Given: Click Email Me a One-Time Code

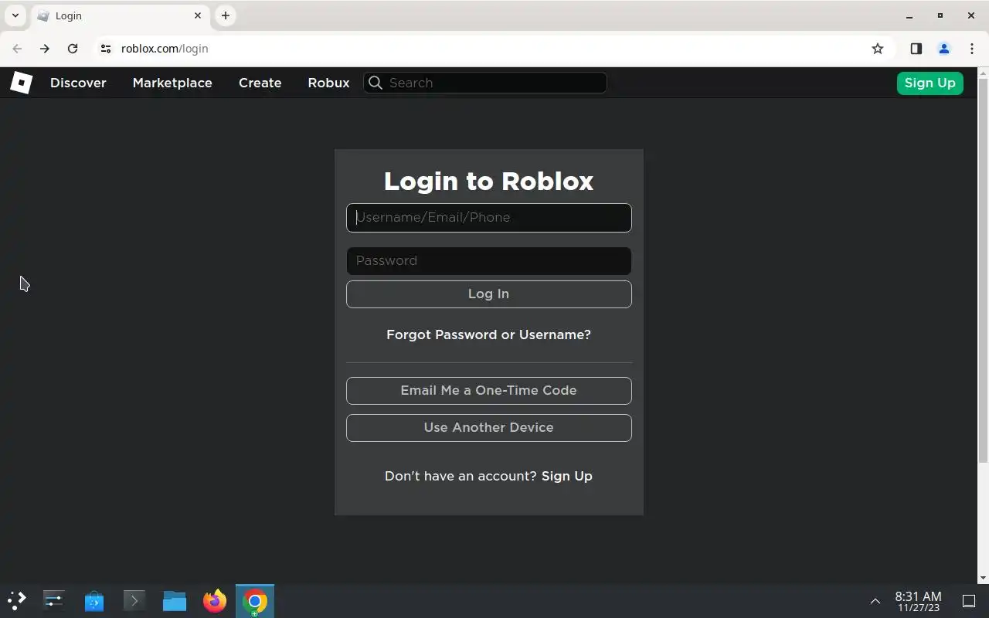Looking at the screenshot, I should [488, 391].
